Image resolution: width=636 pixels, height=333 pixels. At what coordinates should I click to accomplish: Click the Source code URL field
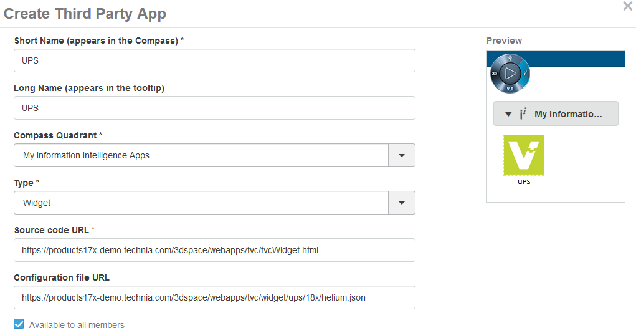point(214,250)
